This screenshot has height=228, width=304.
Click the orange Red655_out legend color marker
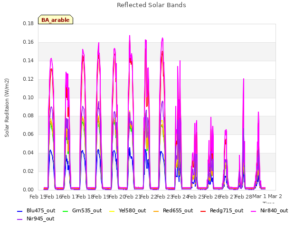coord(156,211)
